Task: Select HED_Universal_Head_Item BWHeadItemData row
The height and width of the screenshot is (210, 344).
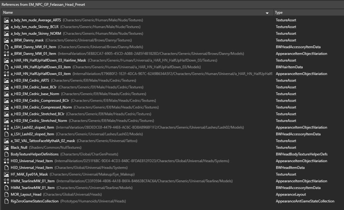Action: pyautogui.click(x=32, y=168)
